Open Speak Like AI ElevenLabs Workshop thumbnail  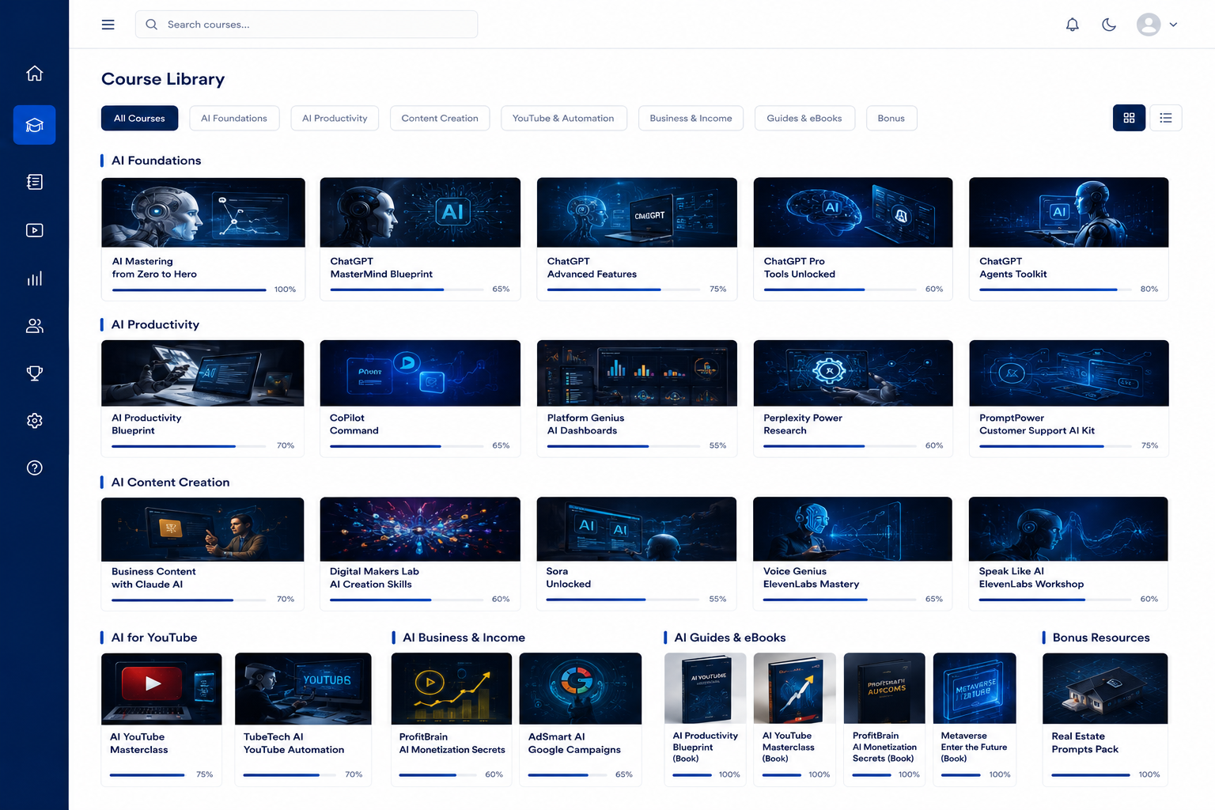pyautogui.click(x=1069, y=529)
